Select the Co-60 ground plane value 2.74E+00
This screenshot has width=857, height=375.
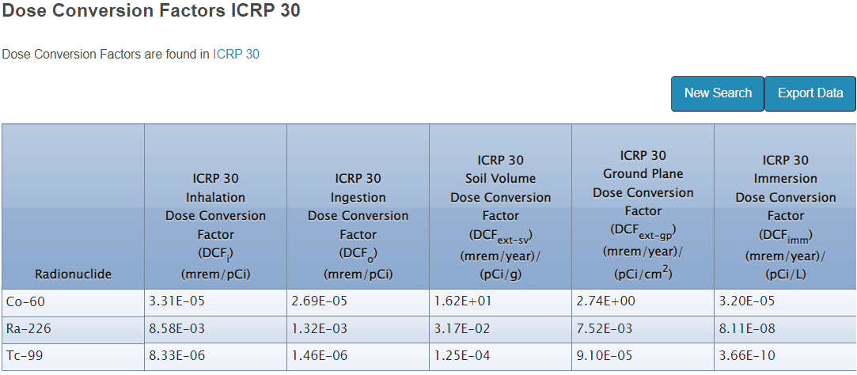(x=605, y=301)
